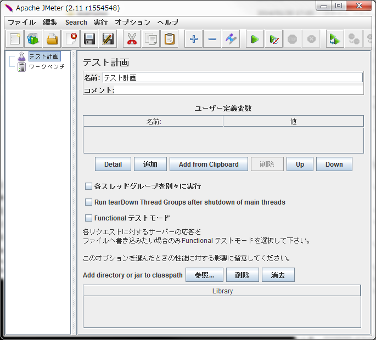Click the 追加 button for variables
The image size is (376, 340).
click(x=150, y=164)
